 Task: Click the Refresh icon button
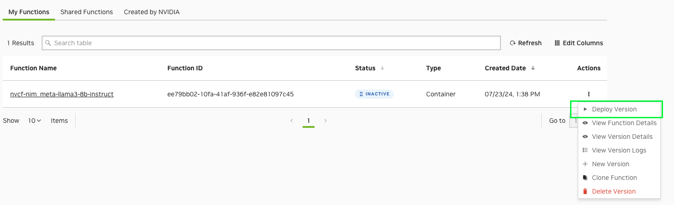513,43
